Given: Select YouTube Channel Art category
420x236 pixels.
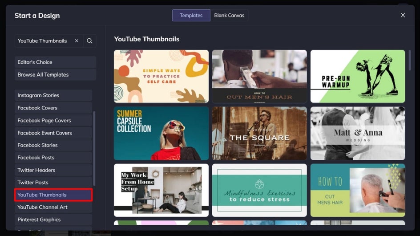Looking at the screenshot, I should coord(53,208).
